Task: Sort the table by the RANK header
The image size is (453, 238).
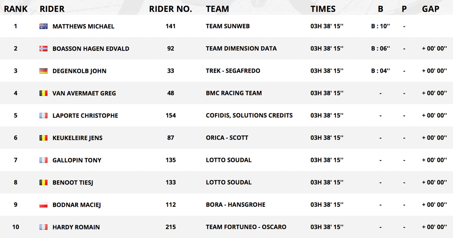Action: click(x=16, y=9)
